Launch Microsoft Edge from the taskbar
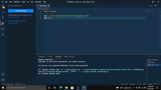 pyautogui.click(x=61, y=88)
